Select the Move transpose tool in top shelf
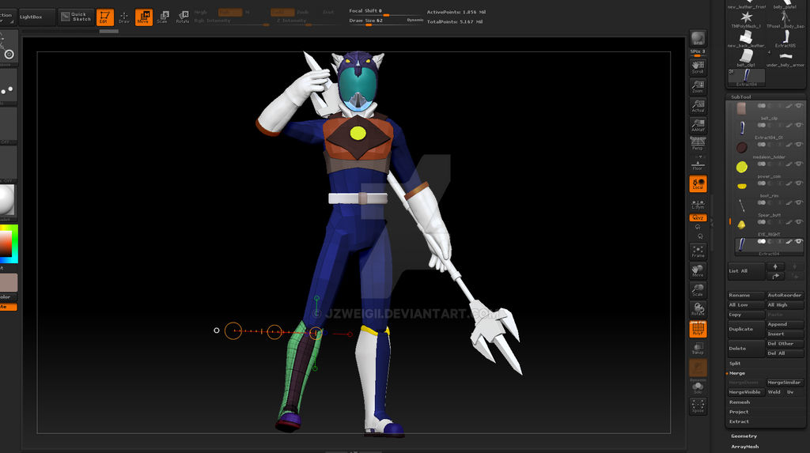This screenshot has width=810, height=453. click(144, 17)
